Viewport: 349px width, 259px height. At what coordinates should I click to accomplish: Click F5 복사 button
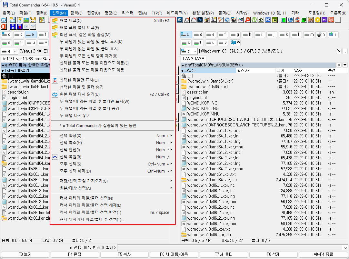pyautogui.click(x=124, y=254)
